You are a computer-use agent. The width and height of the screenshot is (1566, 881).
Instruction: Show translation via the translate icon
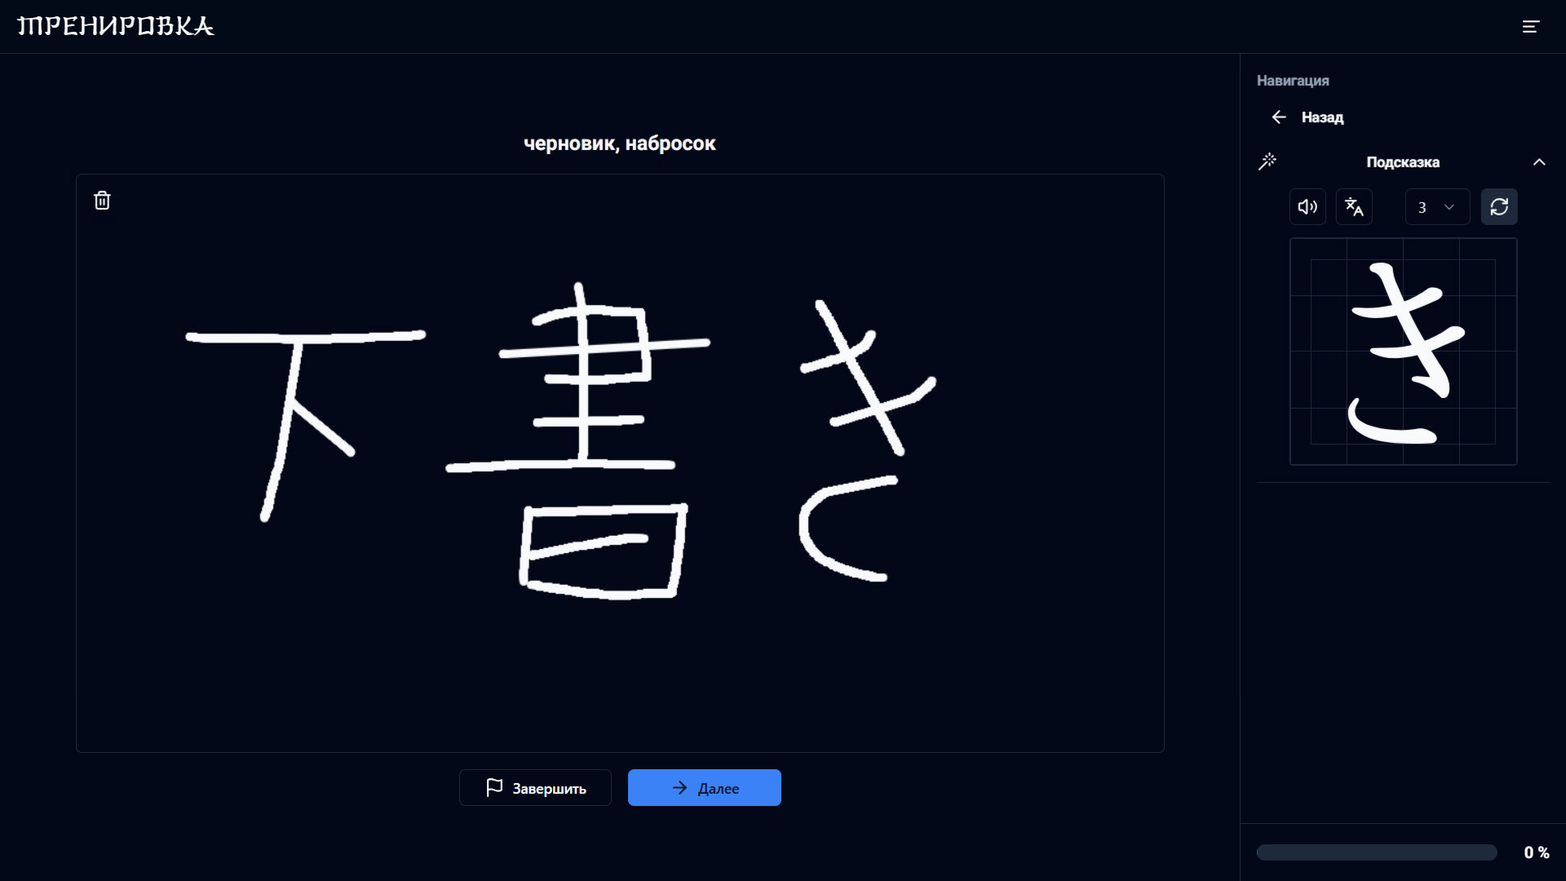[x=1354, y=206]
